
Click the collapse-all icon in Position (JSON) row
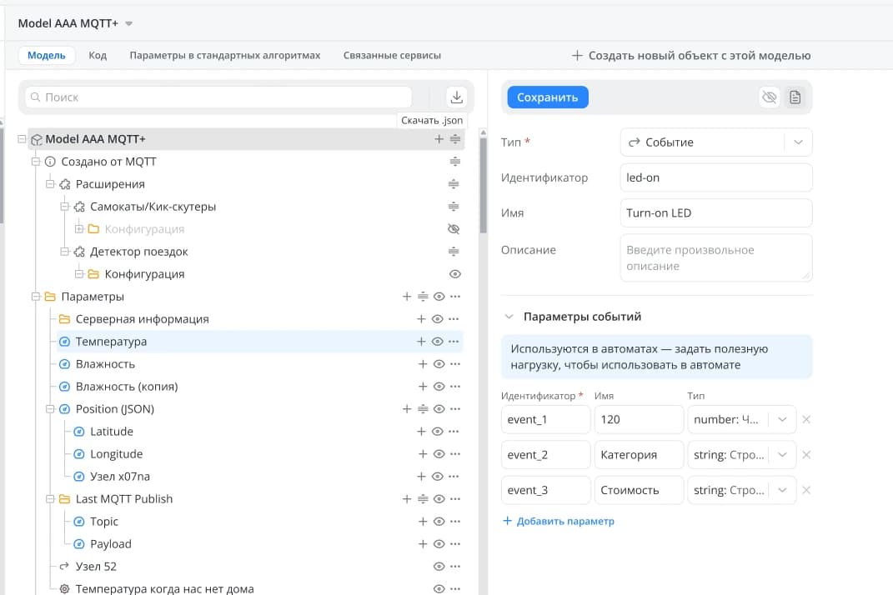coord(423,409)
